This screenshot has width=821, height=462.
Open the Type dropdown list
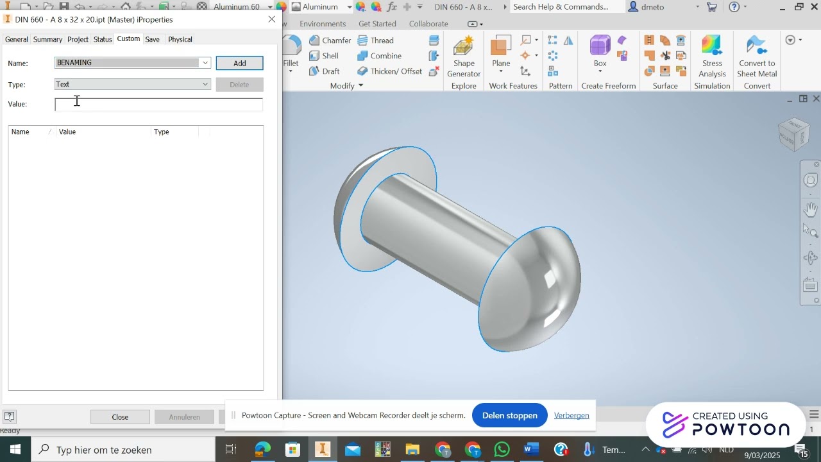[205, 84]
